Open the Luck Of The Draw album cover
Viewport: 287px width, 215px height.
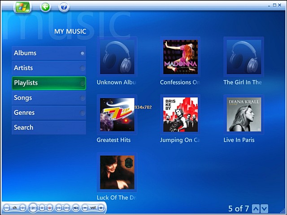(x=117, y=172)
